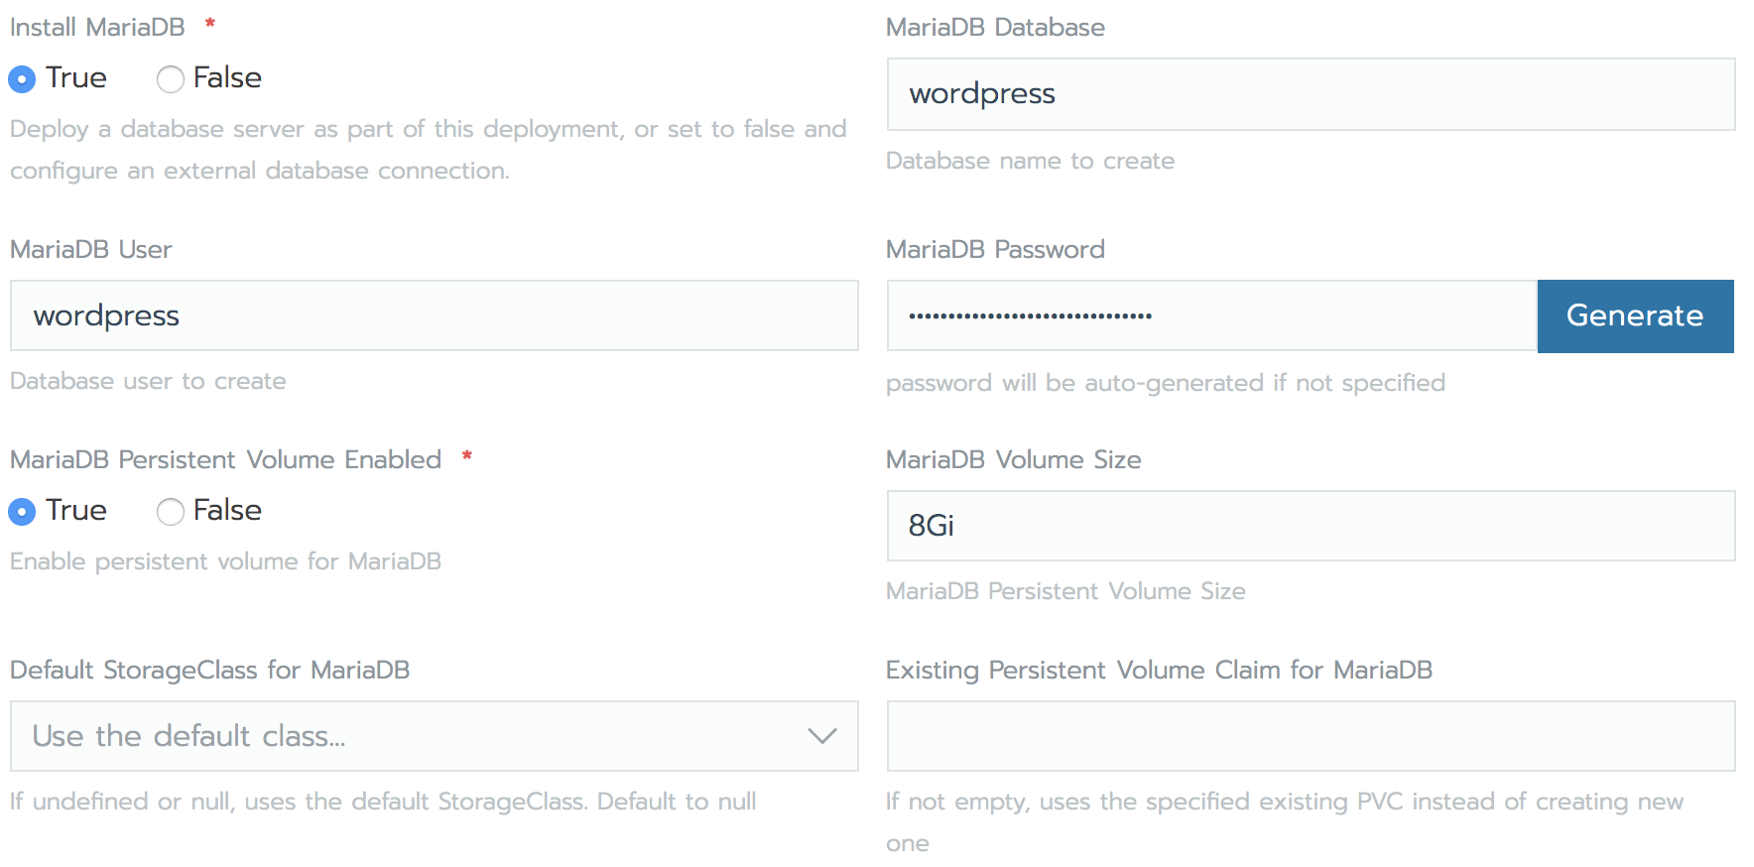Enable MariaDB Persistent Volume
This screenshot has height=867, width=1754.
tap(22, 511)
